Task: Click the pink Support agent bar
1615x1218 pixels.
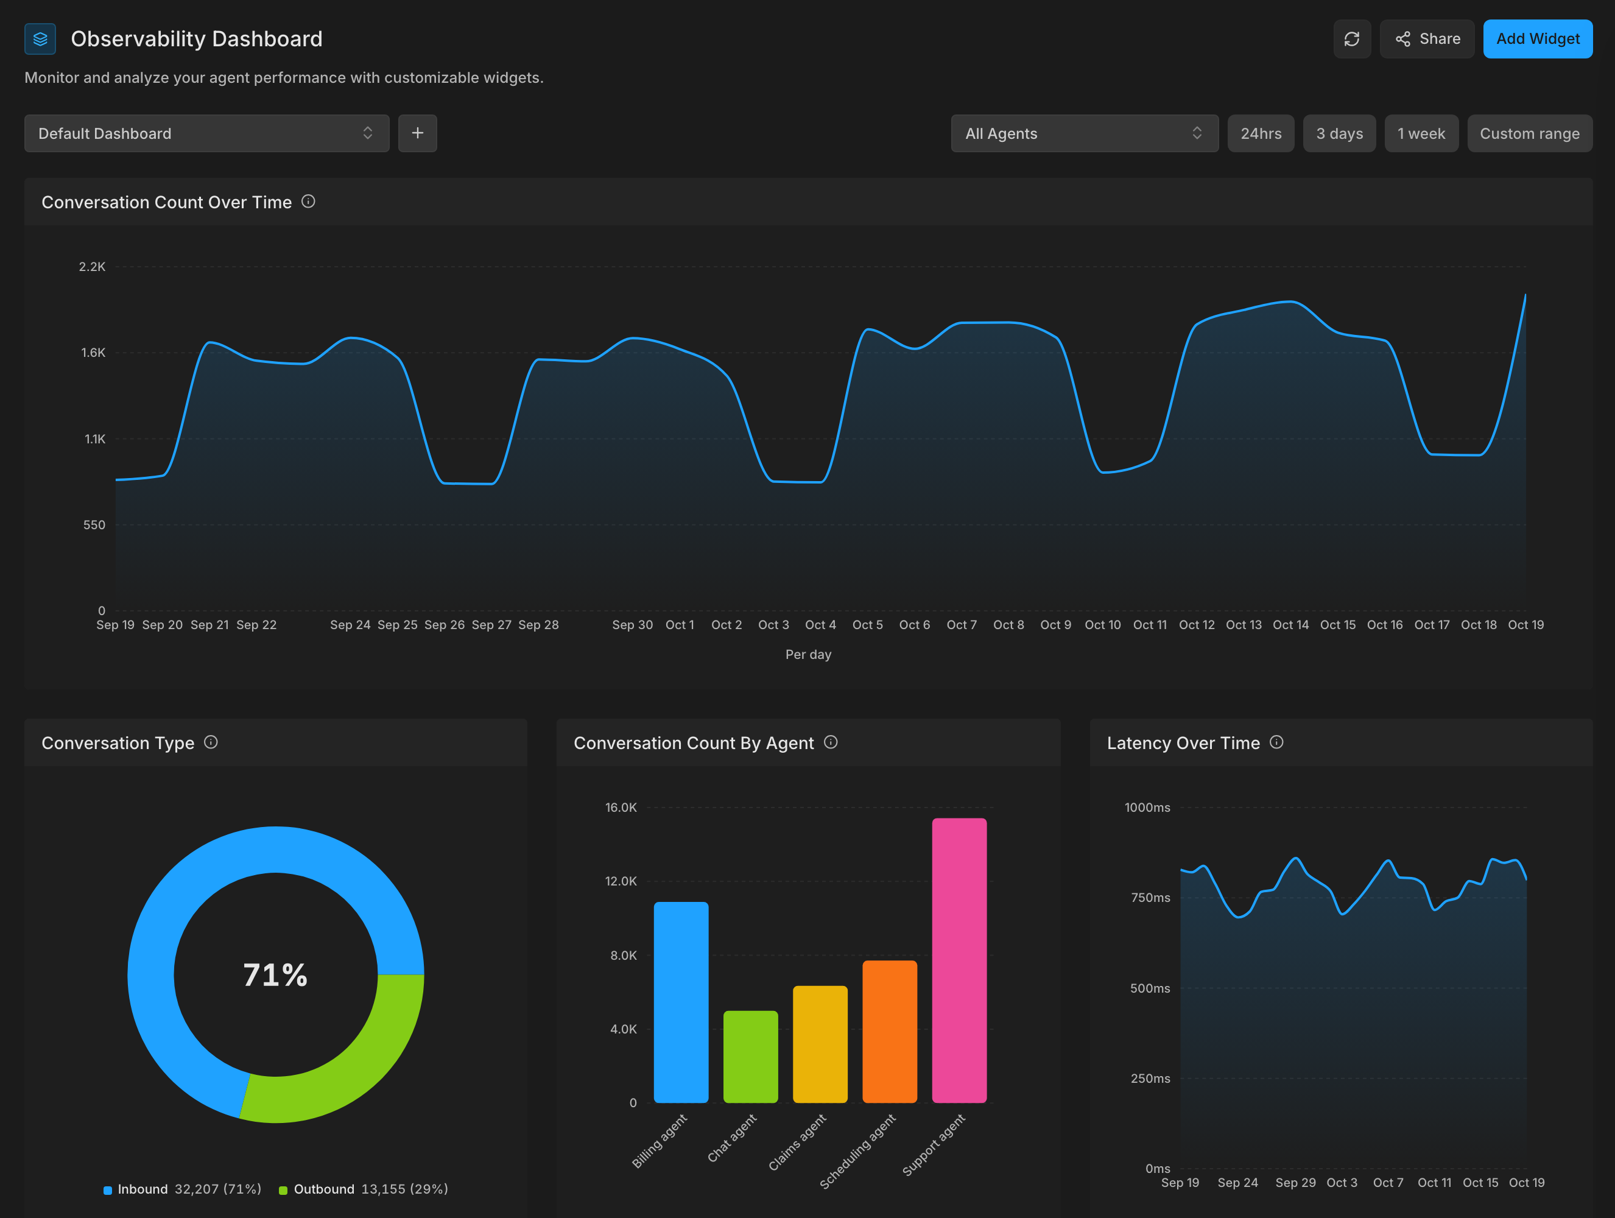Action: point(959,960)
